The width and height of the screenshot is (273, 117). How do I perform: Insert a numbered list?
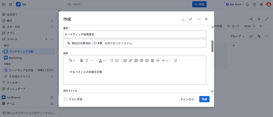click(117, 61)
